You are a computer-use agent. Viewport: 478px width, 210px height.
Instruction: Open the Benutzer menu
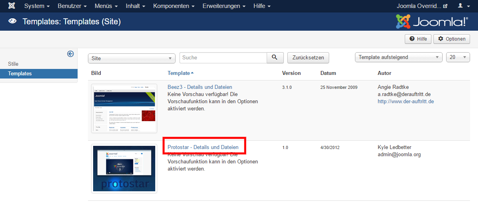click(x=72, y=6)
